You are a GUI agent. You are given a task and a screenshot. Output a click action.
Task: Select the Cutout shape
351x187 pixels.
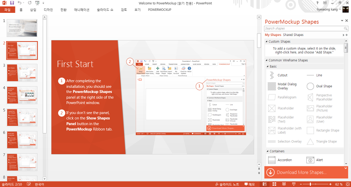tap(278, 75)
